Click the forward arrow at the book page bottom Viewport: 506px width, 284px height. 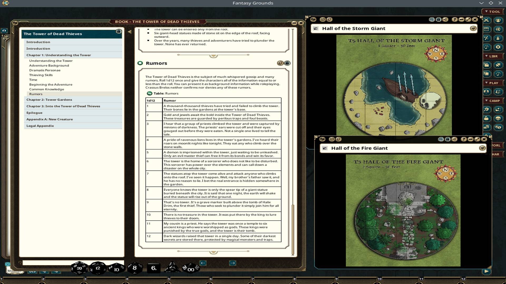(233, 262)
